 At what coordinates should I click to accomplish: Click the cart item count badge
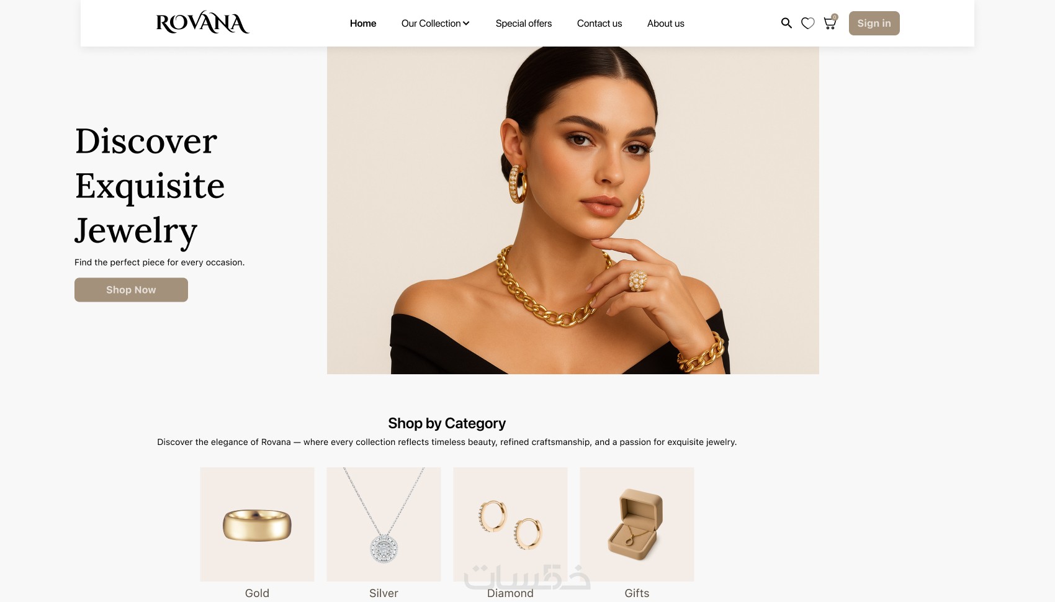click(835, 17)
